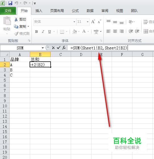154x159 pixels.
Task: Save the workbook with the floppy icon
Action: (x=10, y=3)
